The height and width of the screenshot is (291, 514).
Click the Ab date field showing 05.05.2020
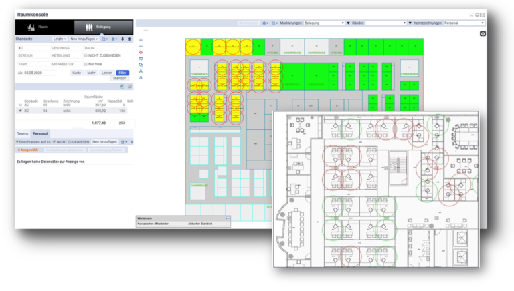[40, 73]
